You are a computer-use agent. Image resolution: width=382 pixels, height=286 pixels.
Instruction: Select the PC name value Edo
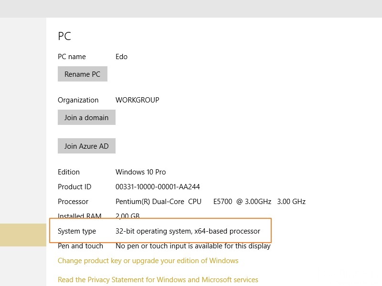(x=121, y=57)
